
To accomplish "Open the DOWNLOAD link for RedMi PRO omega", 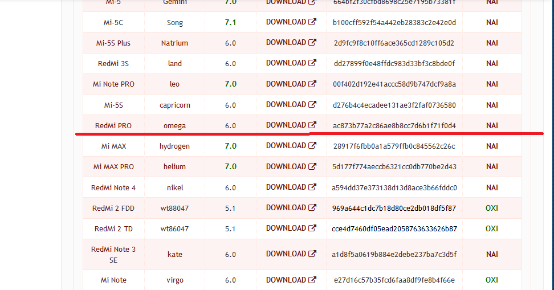I will tap(291, 125).
